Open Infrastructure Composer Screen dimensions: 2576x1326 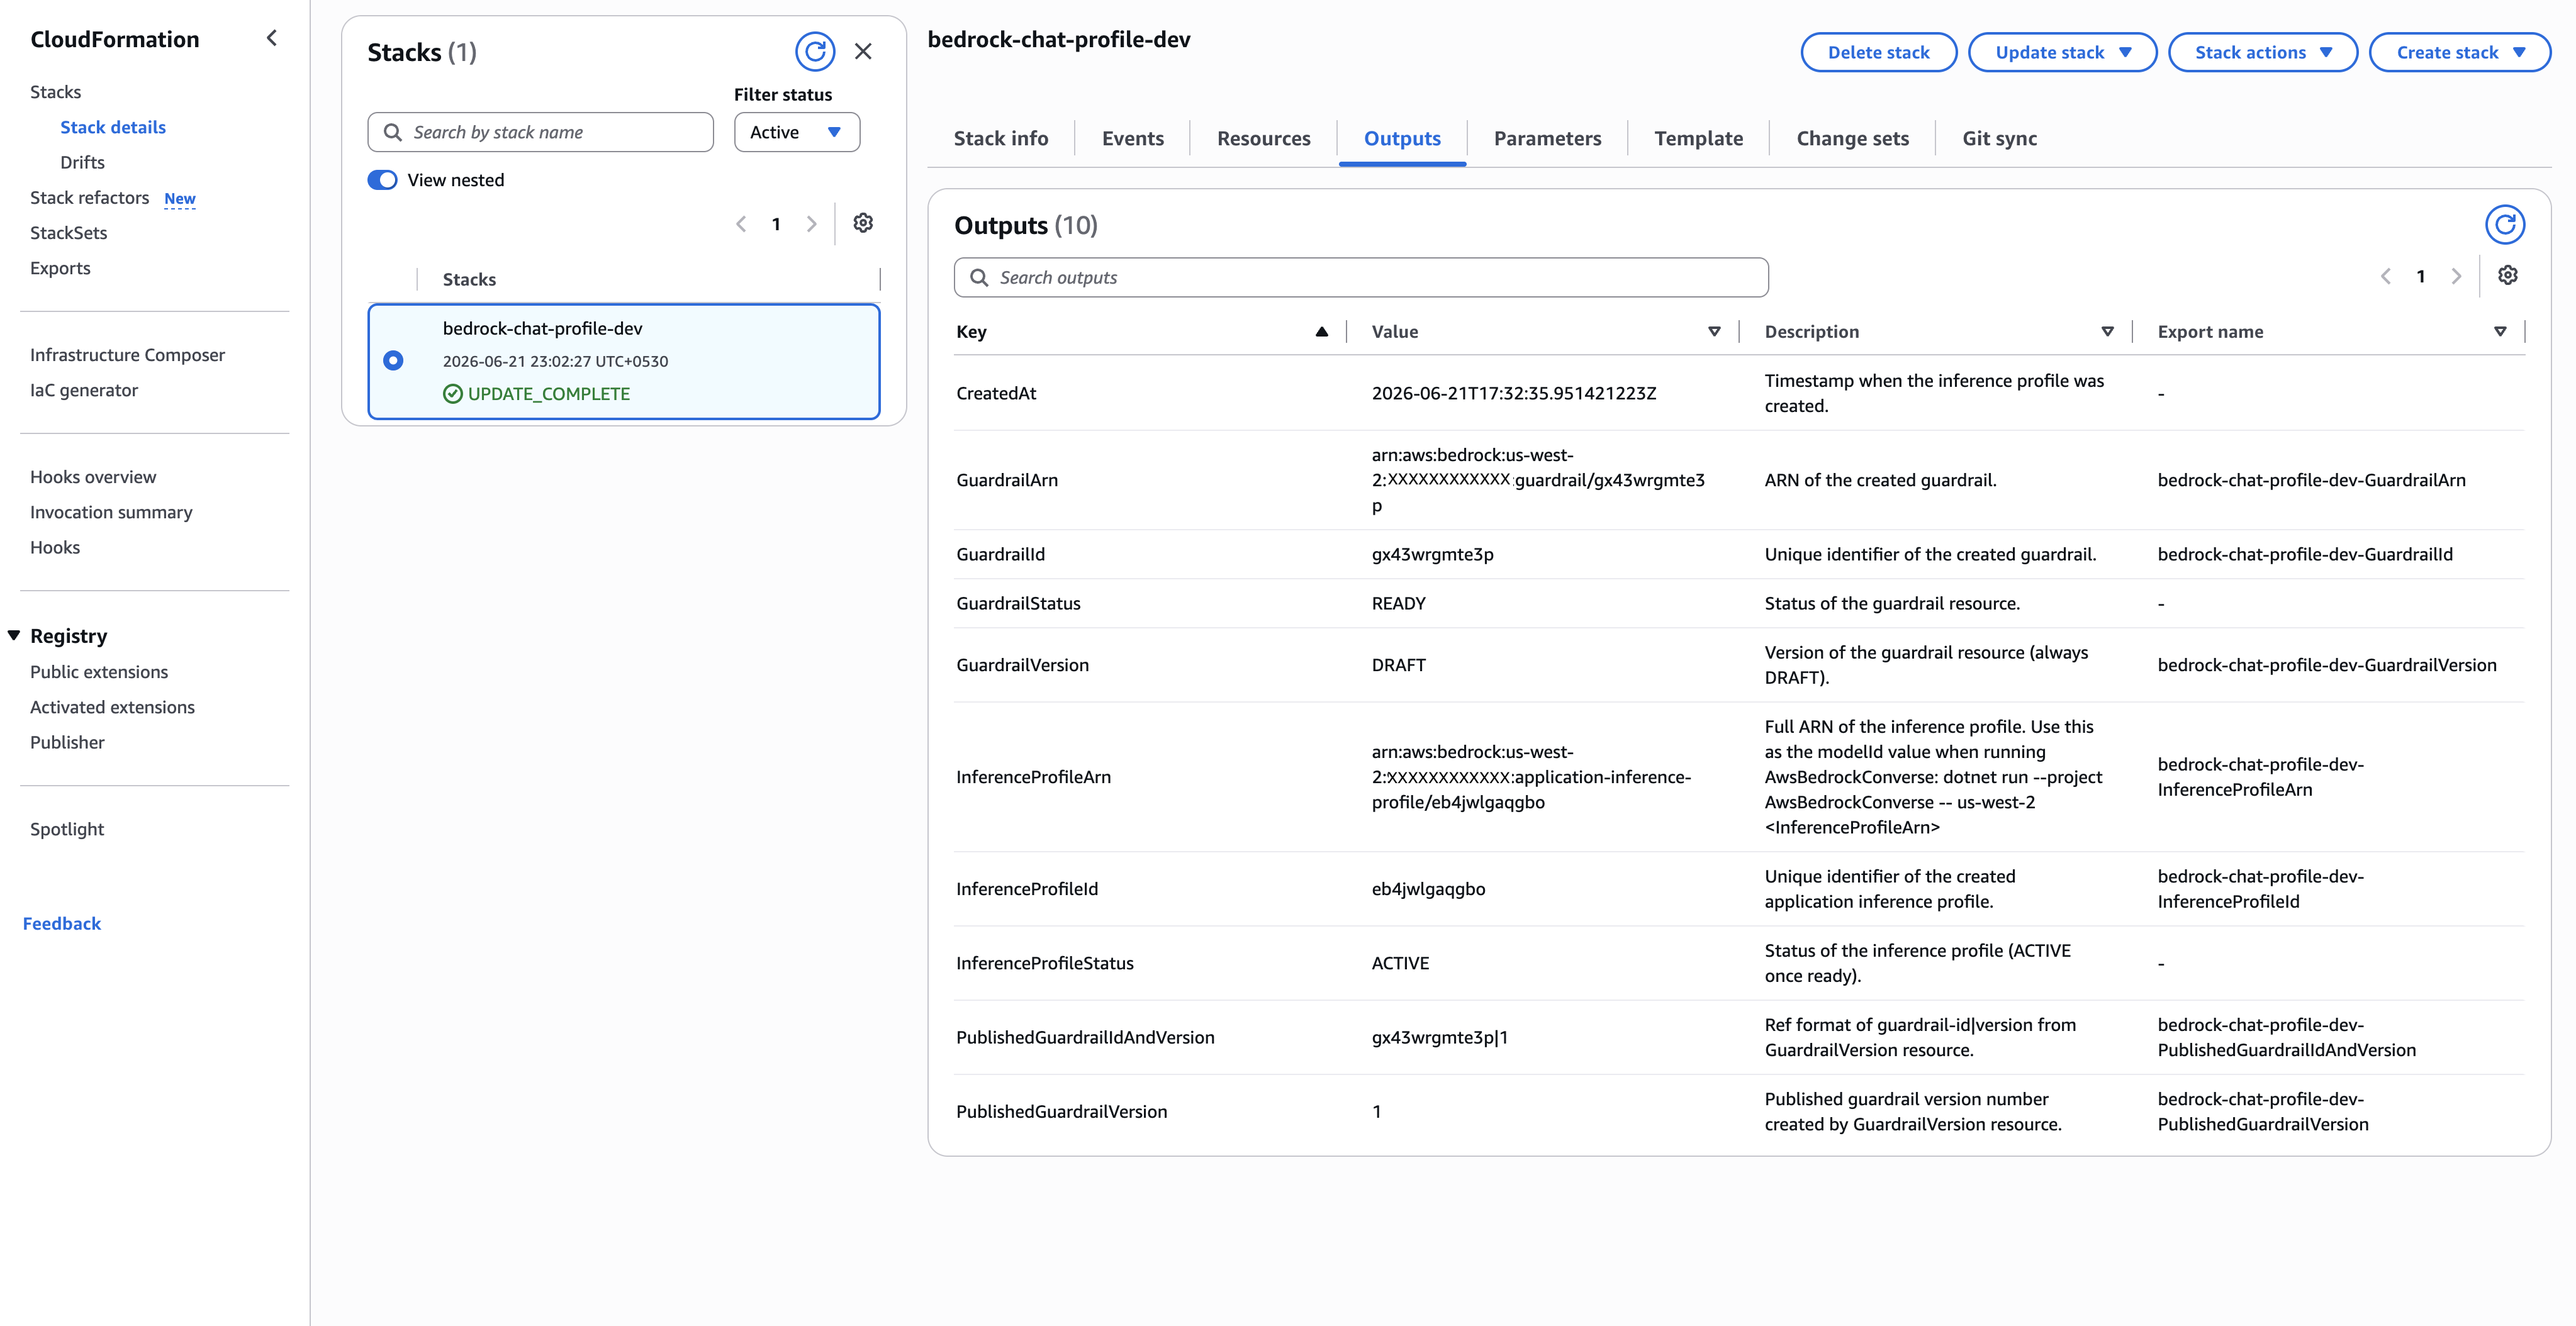click(127, 355)
